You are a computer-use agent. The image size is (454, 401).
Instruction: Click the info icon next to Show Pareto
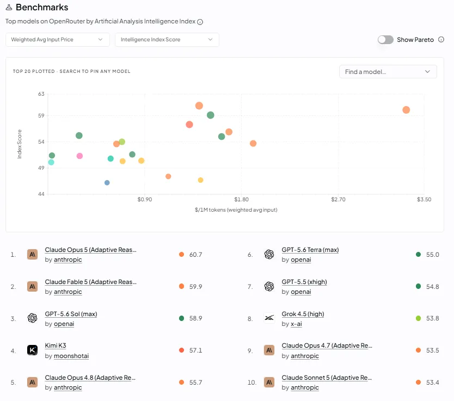click(x=441, y=40)
